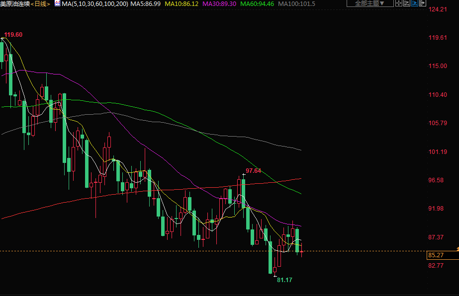Click the orange price alert marker at right edge
Screen dimensions: 459x296
coord(457,247)
